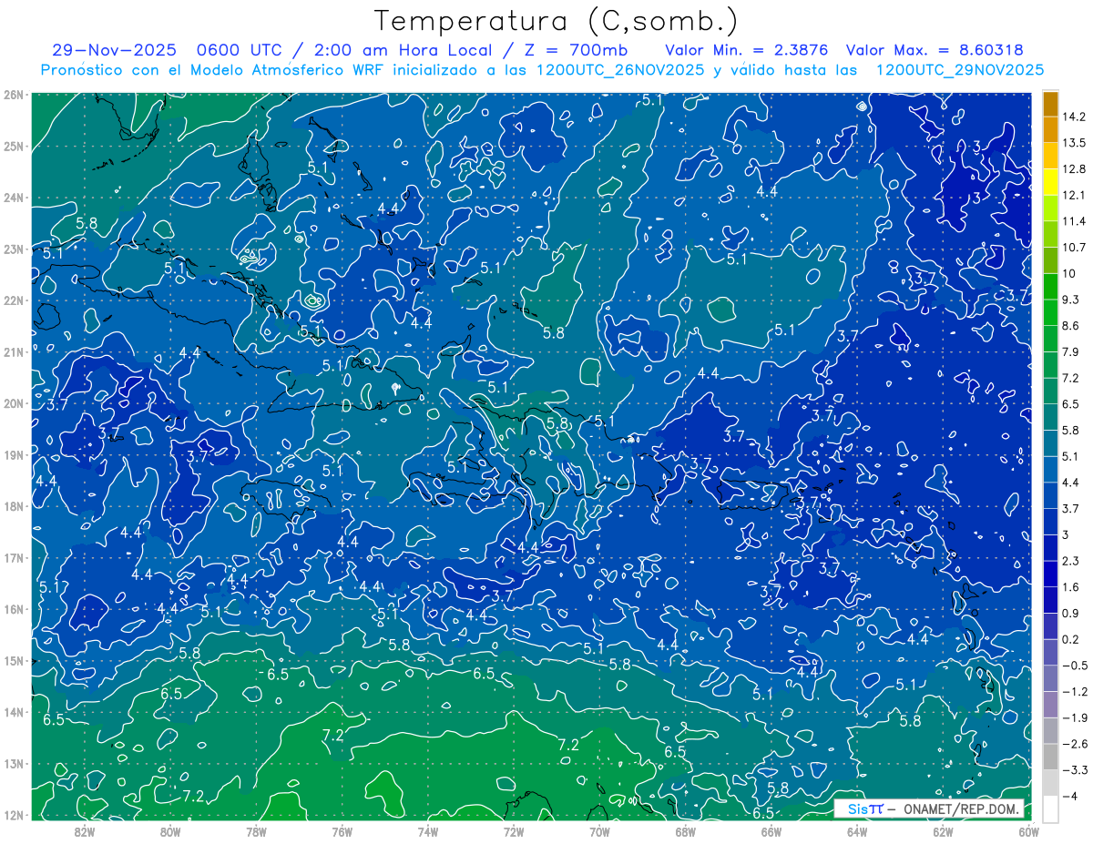Click the -4 value on color scale
The image size is (1093, 844).
tap(1069, 796)
